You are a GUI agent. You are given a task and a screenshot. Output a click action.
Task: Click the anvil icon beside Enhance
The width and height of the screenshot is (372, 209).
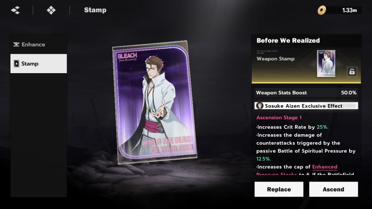click(16, 44)
